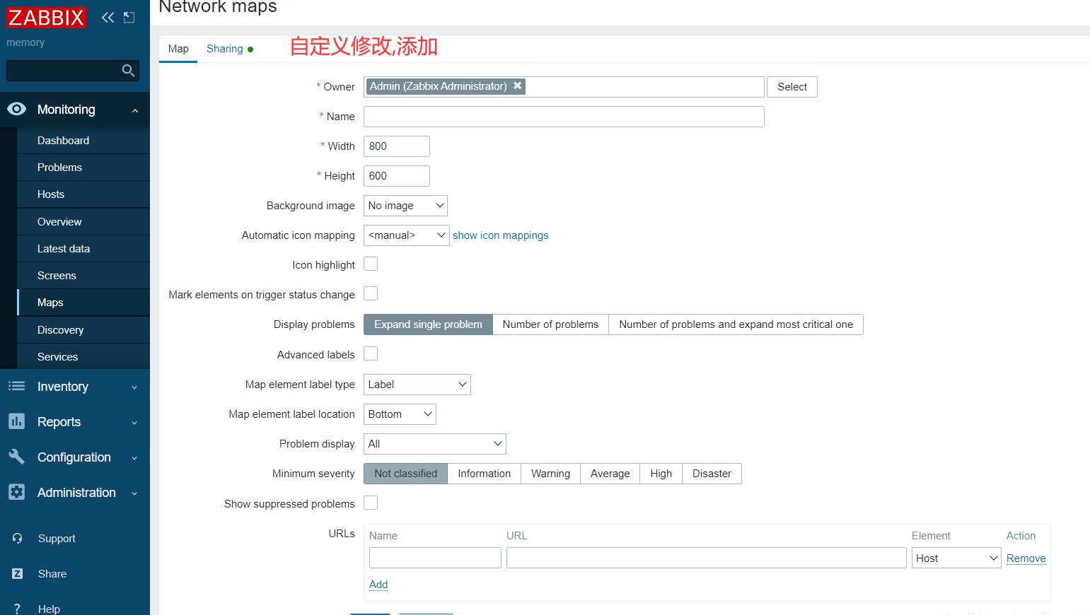Viewport: 1090px width, 615px height.
Task: Click the Share Z icon
Action: (x=18, y=573)
